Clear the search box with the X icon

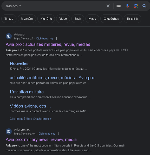tap(108, 6)
